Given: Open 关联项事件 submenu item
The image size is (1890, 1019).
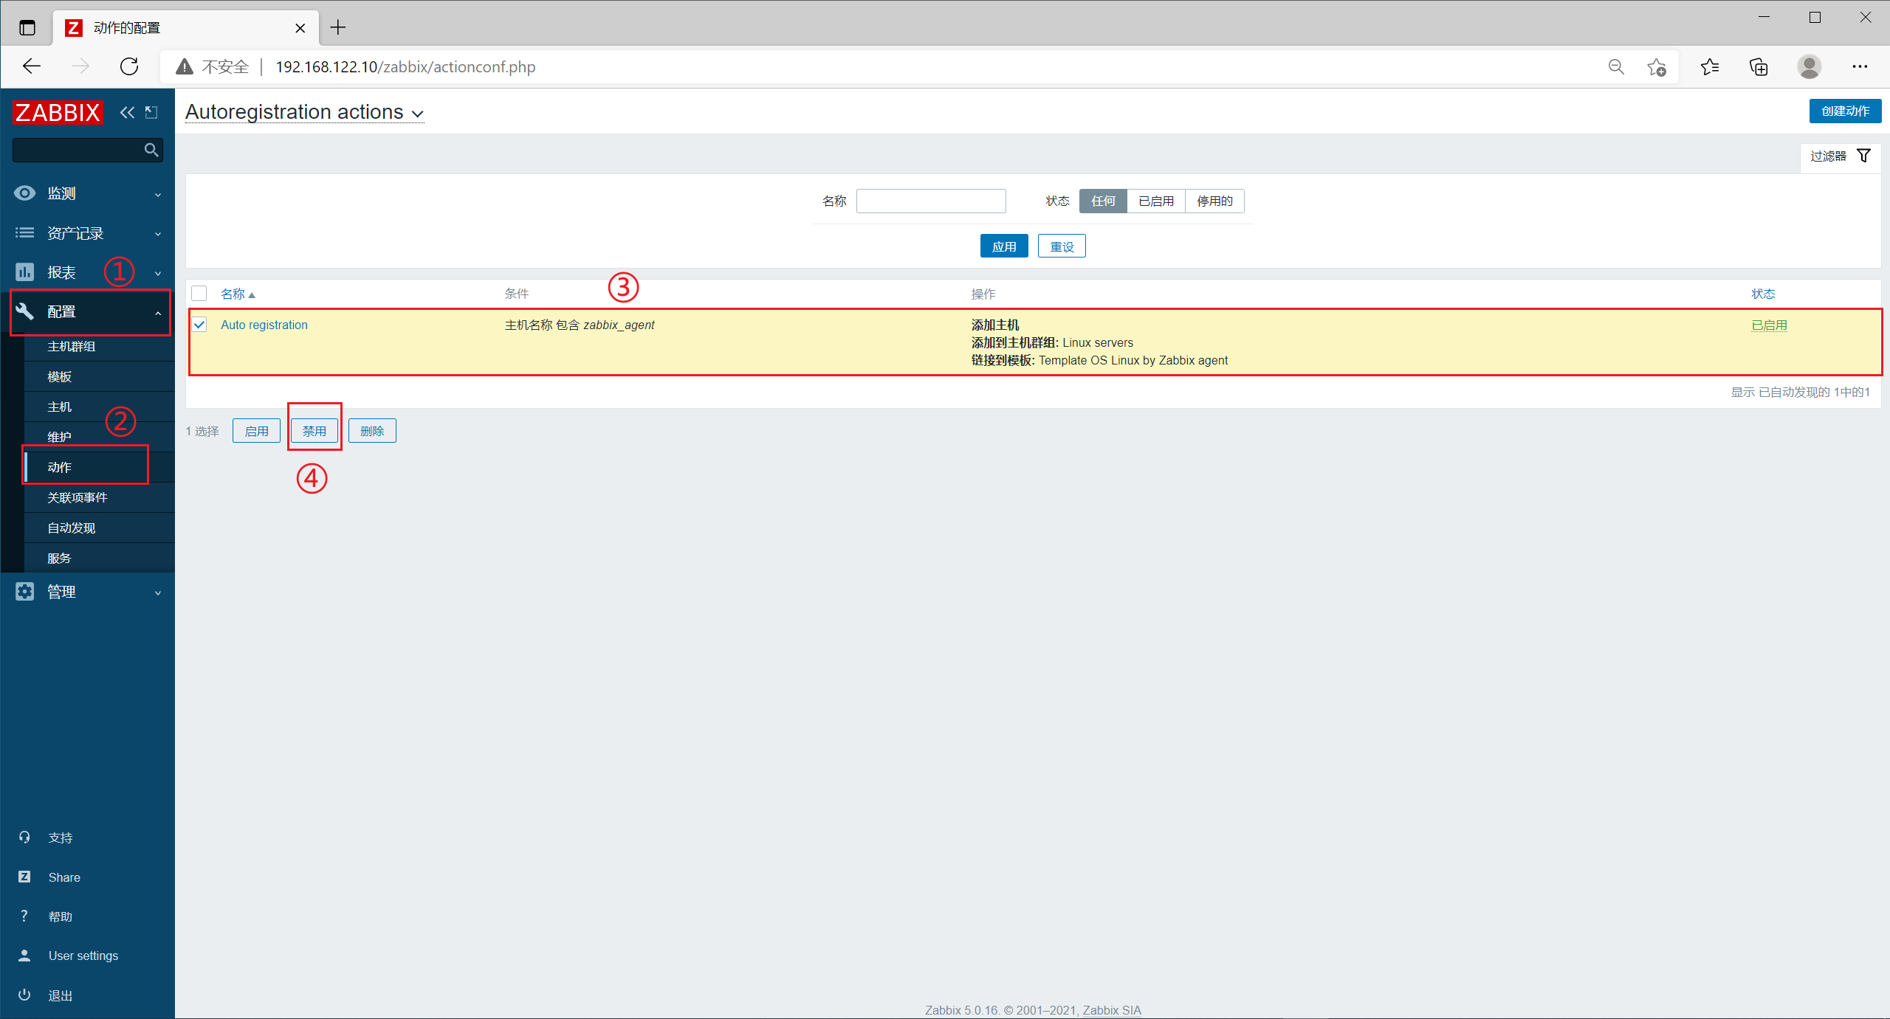Looking at the screenshot, I should (99, 497).
